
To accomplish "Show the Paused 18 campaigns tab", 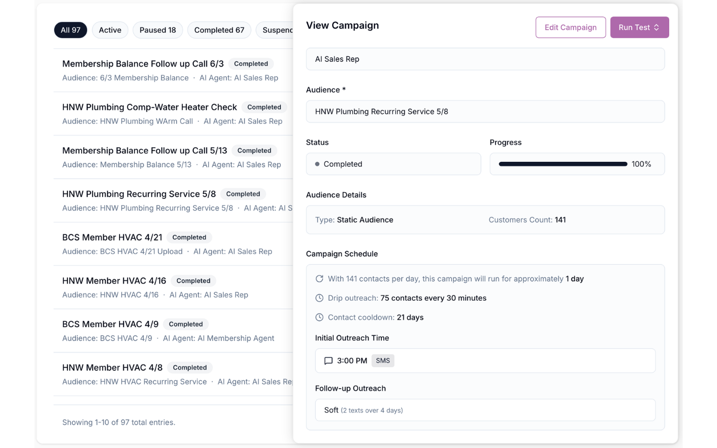I will (x=158, y=30).
